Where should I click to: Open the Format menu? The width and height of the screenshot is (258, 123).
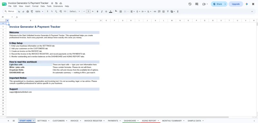click(35, 6)
